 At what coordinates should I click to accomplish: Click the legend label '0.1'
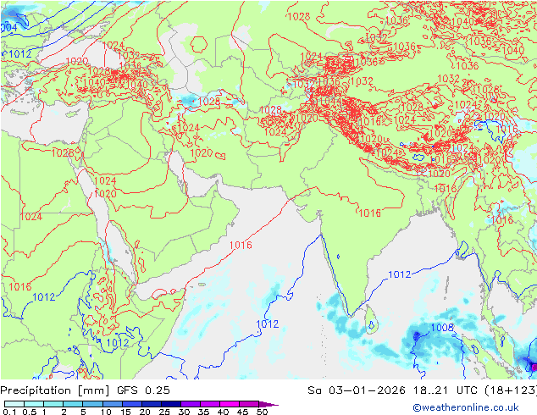pyautogui.click(x=9, y=412)
